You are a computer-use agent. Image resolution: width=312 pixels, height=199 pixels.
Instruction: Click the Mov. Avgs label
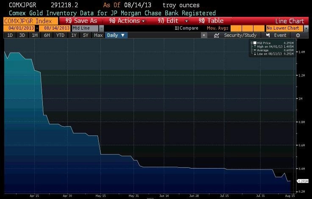(x=217, y=28)
